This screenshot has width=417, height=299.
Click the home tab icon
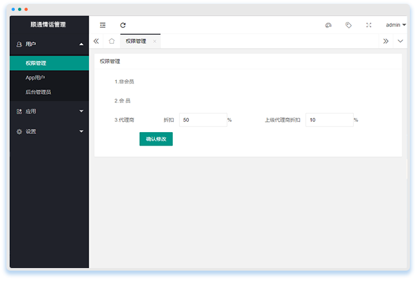[112, 41]
